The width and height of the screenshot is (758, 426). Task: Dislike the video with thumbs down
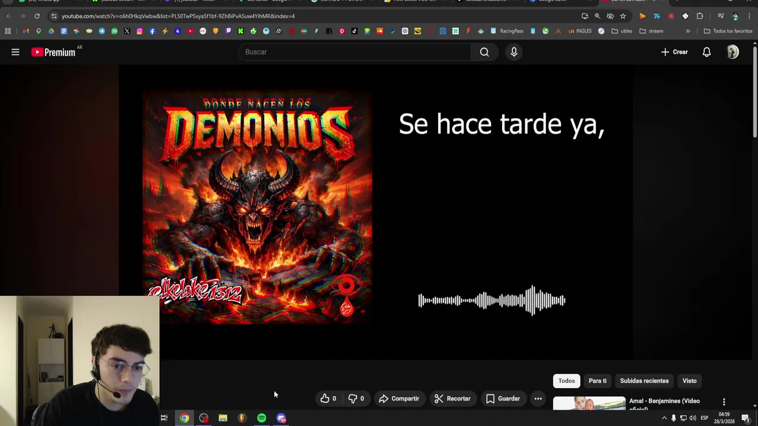(x=356, y=399)
